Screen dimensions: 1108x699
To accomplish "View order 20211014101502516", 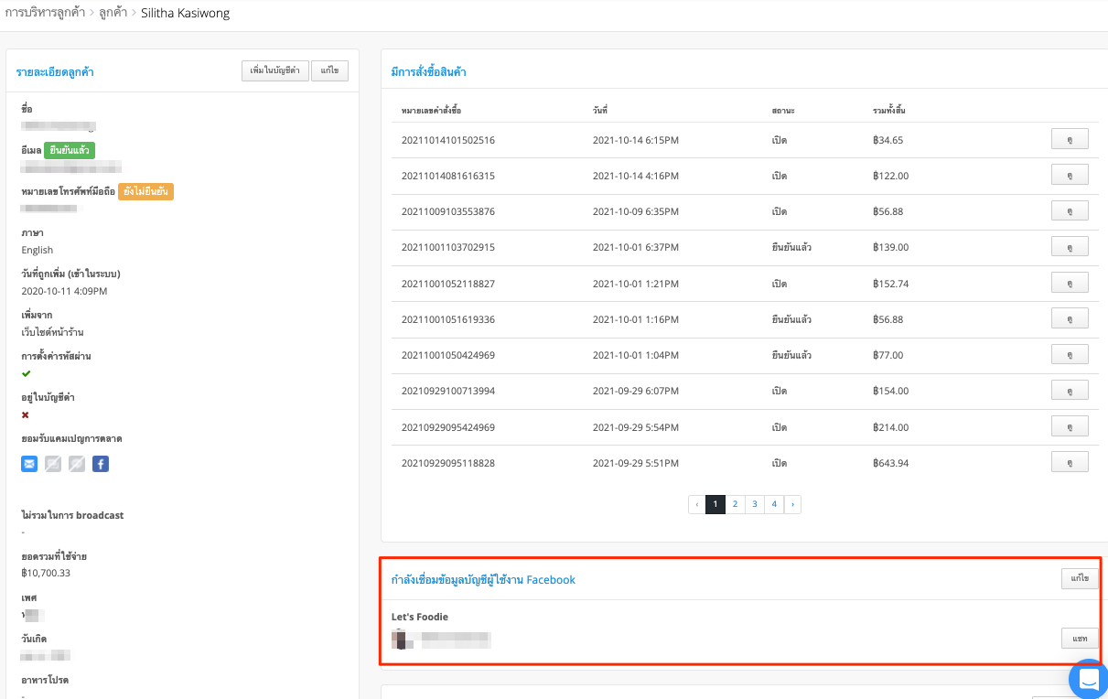I will [x=1070, y=139].
